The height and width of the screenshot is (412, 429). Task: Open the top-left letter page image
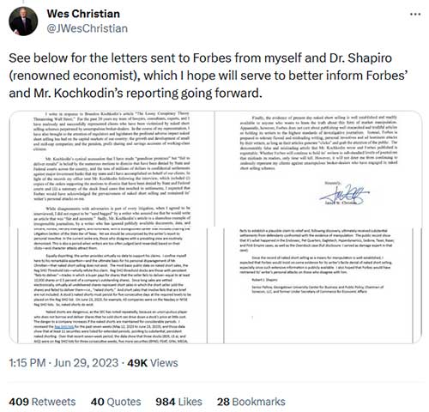click(112, 169)
